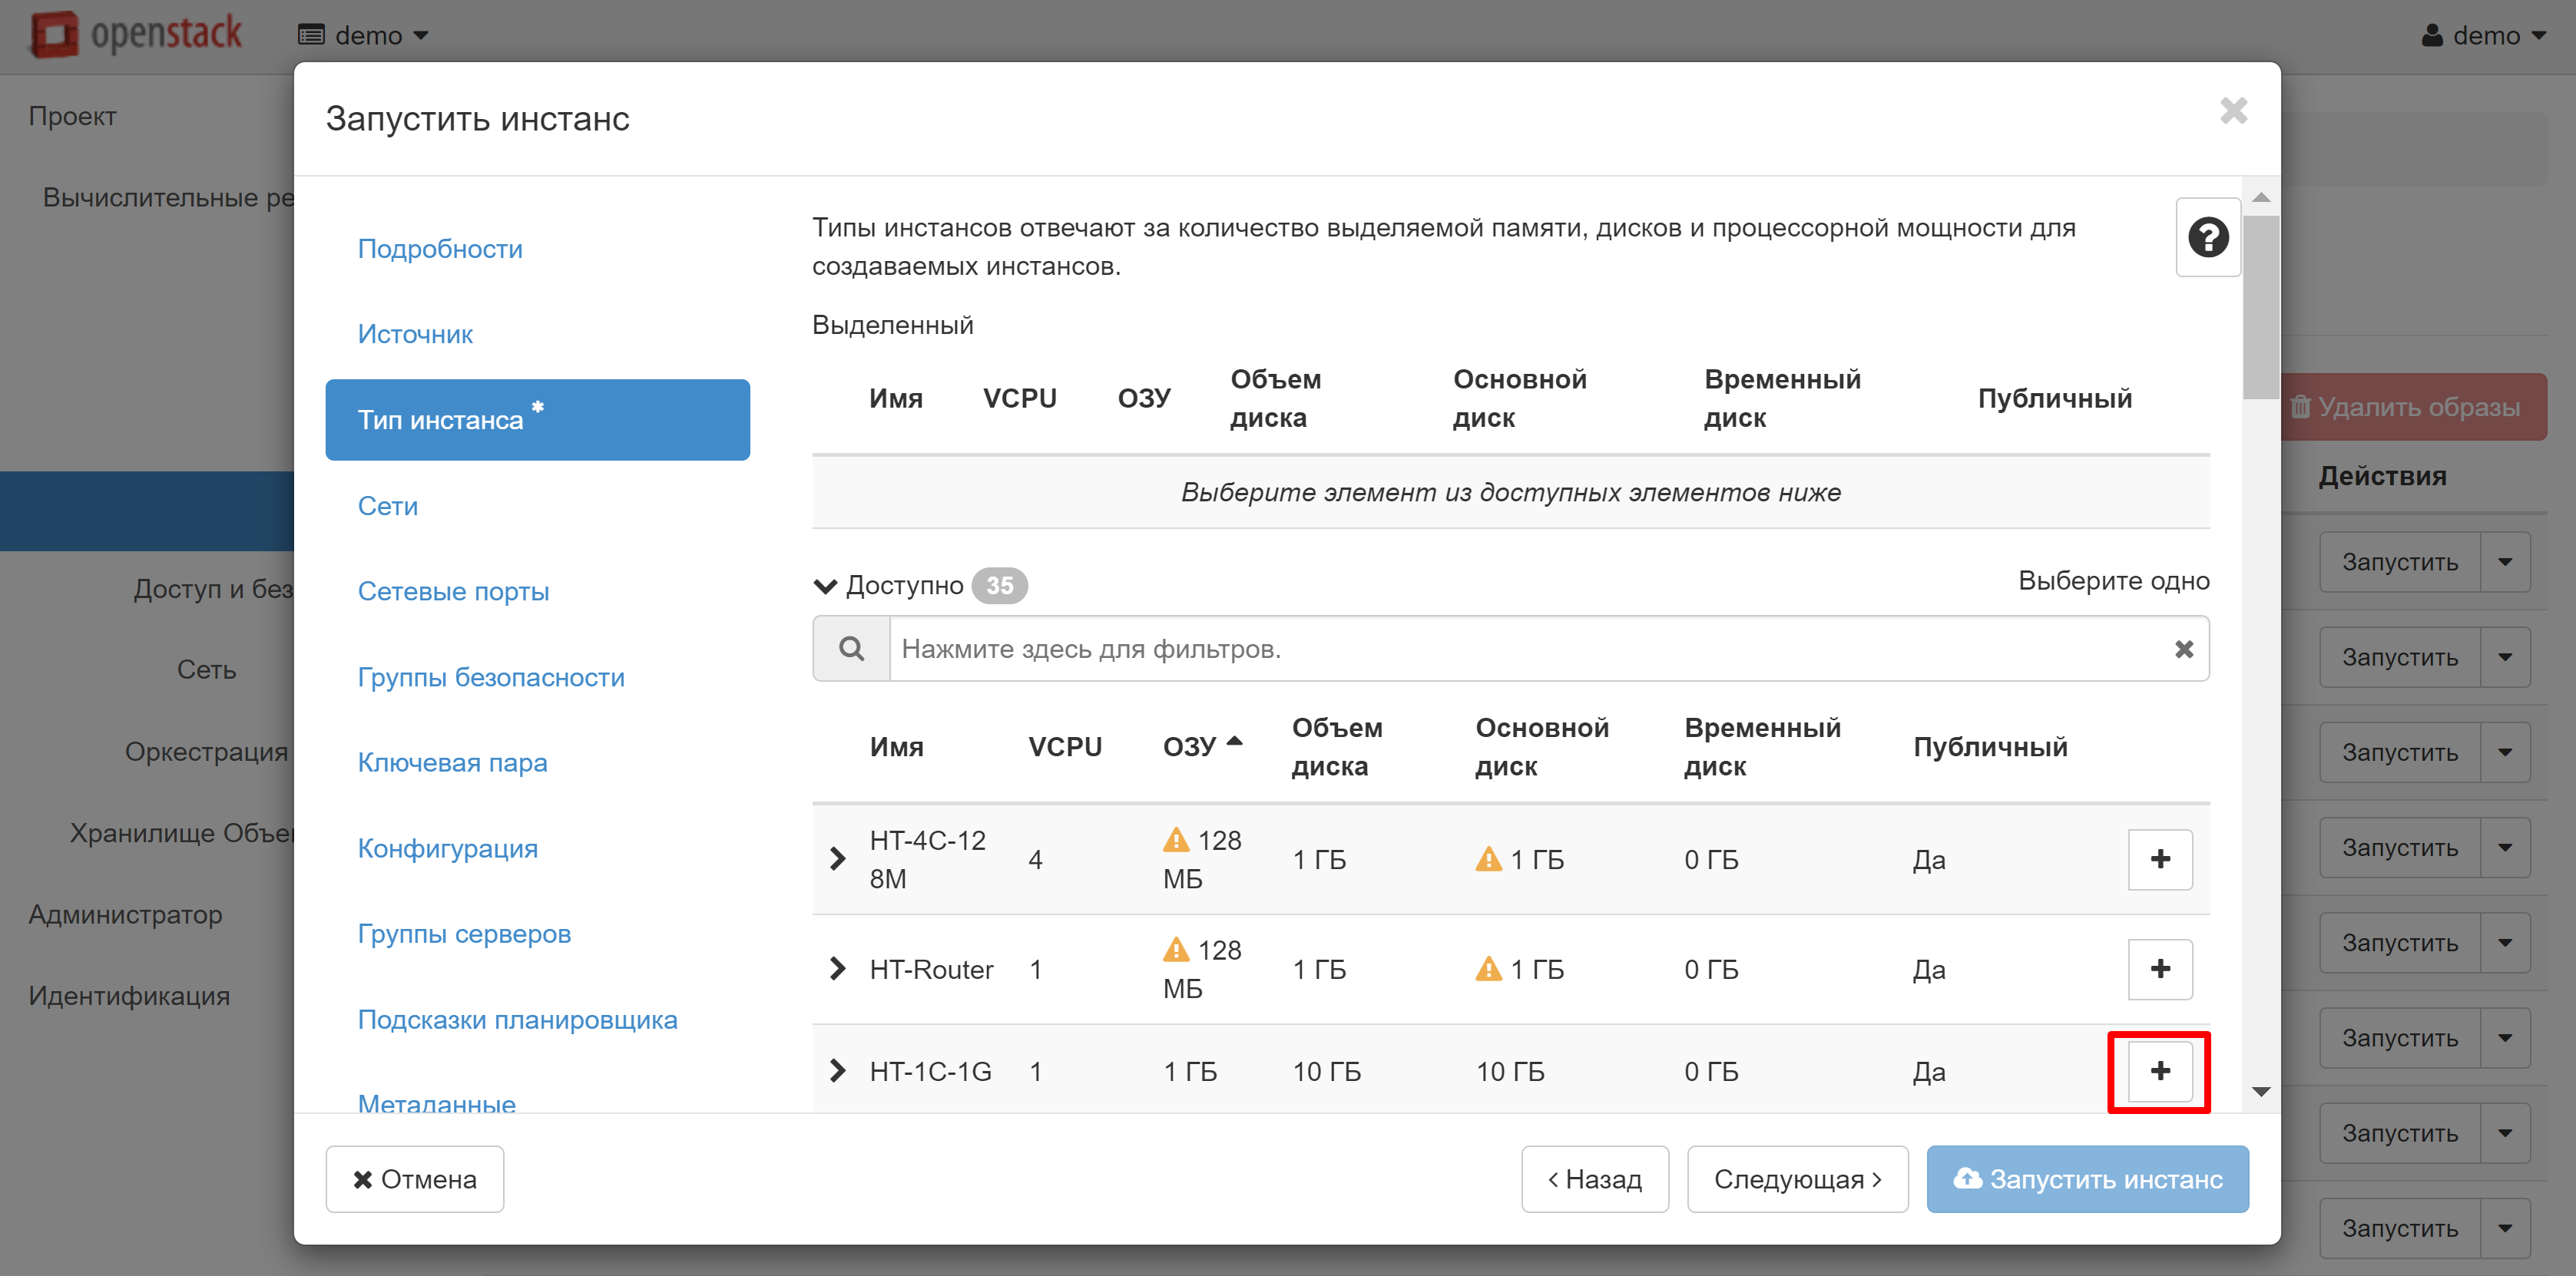Add the HT-Router flavor with plus
This screenshot has height=1276, width=2576.
click(2160, 969)
